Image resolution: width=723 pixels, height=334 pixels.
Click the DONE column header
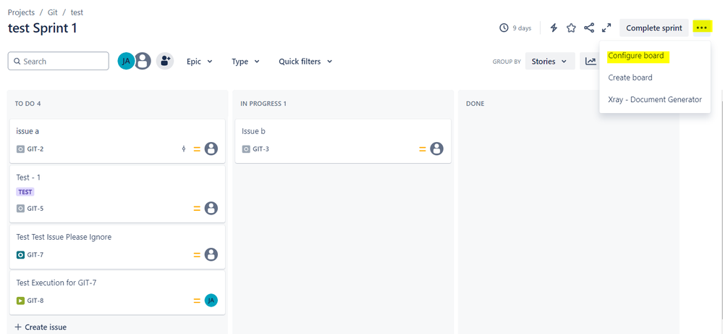pyautogui.click(x=475, y=104)
